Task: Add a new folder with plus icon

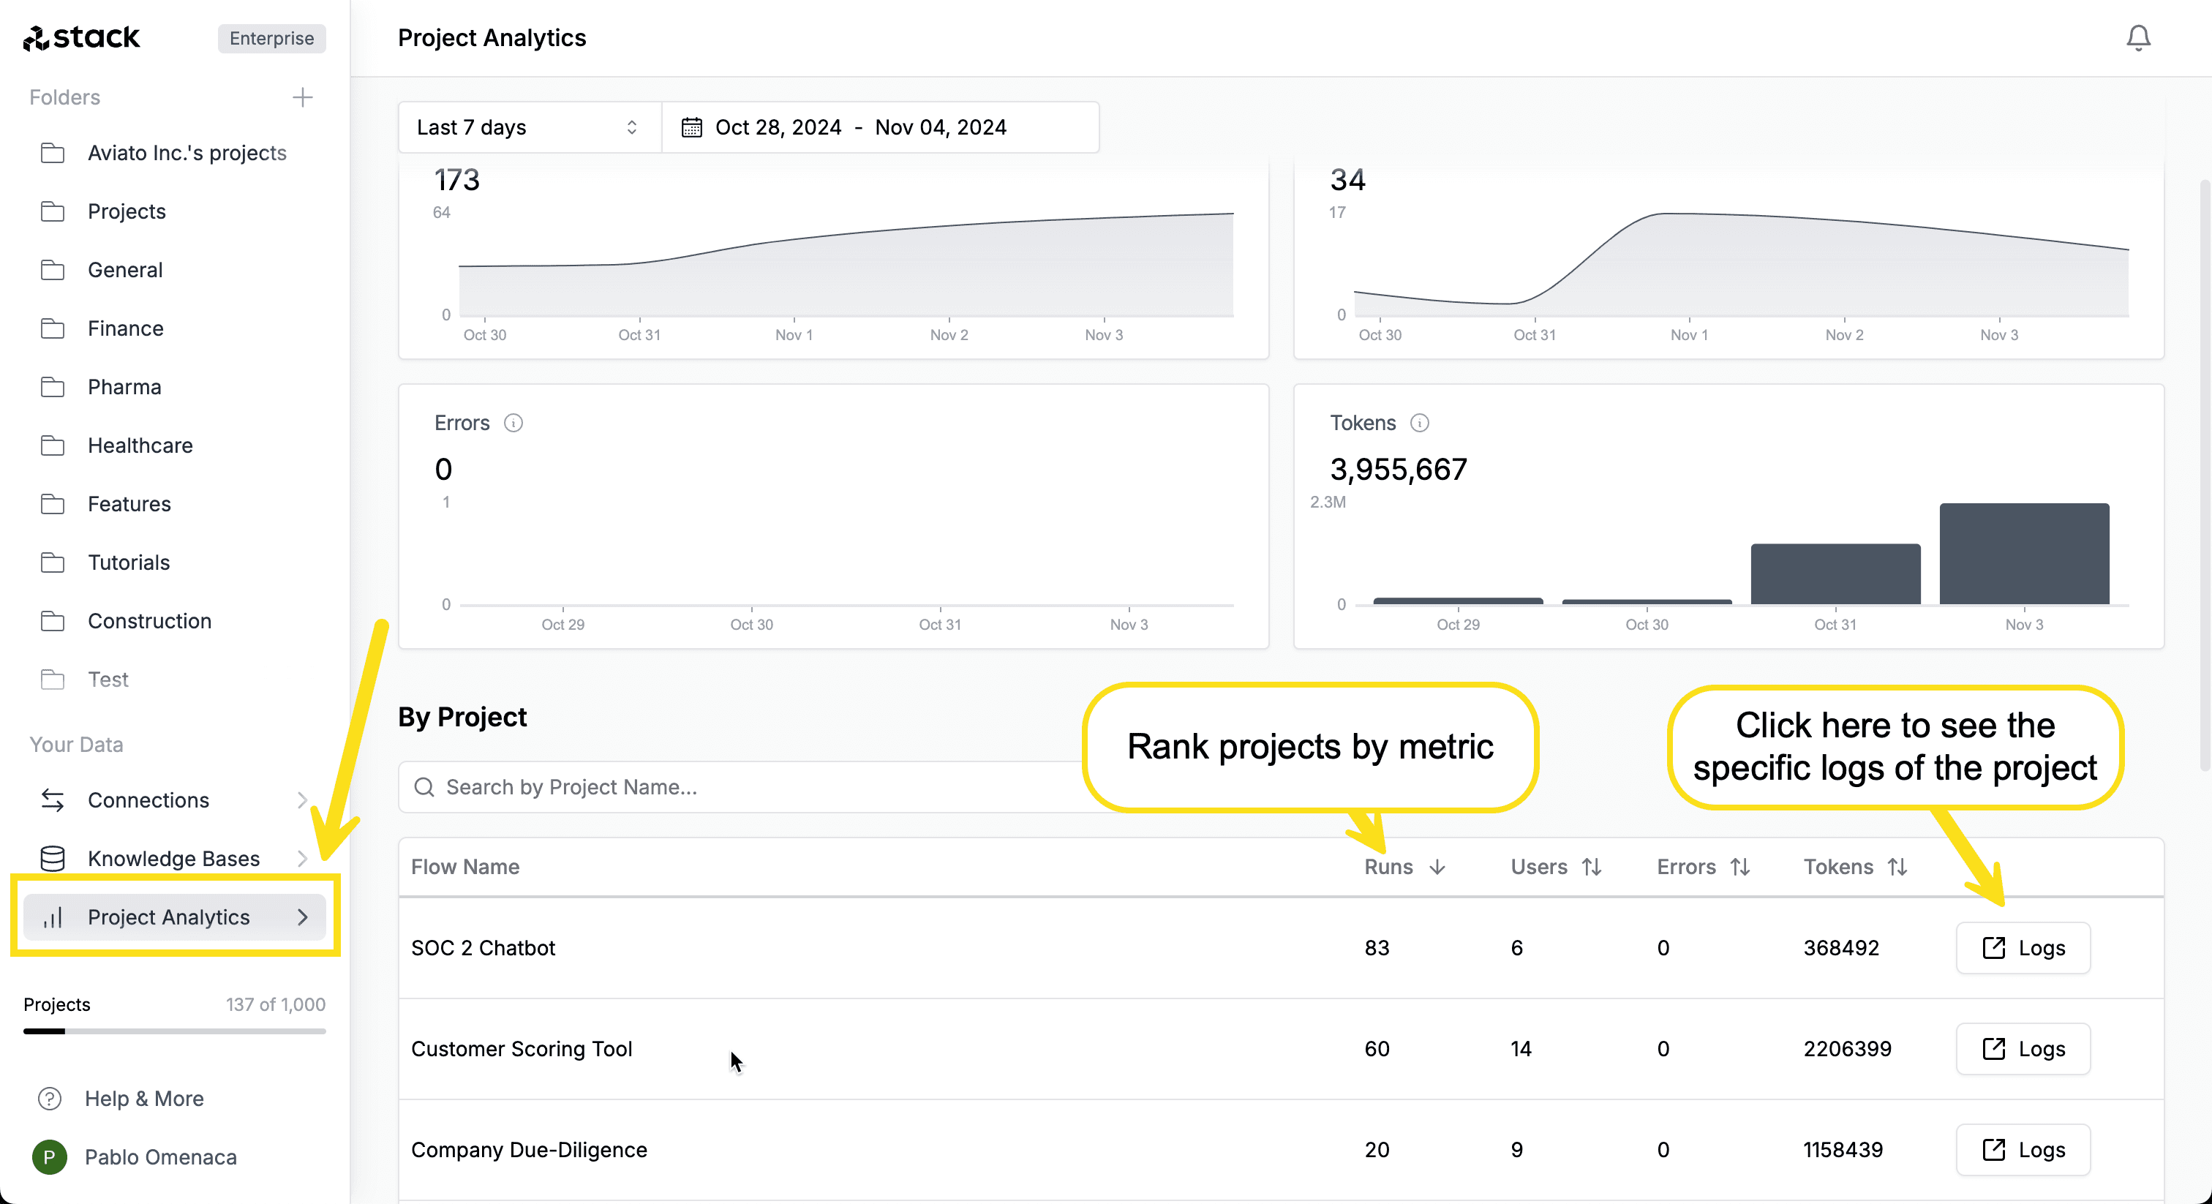Action: [x=302, y=97]
